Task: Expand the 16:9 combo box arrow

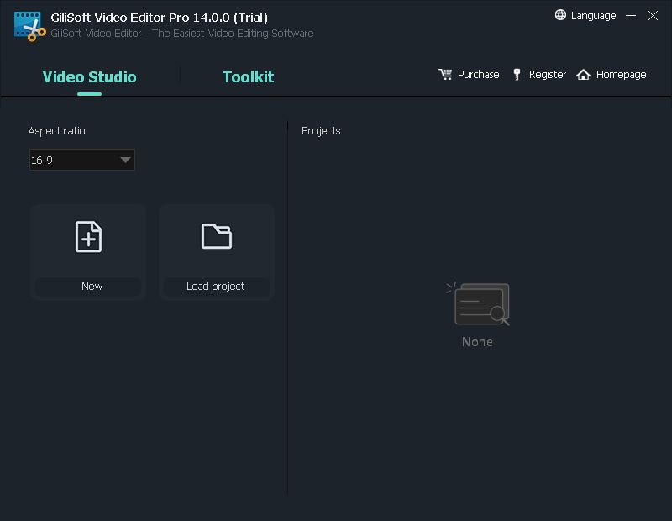Action: pyautogui.click(x=126, y=160)
